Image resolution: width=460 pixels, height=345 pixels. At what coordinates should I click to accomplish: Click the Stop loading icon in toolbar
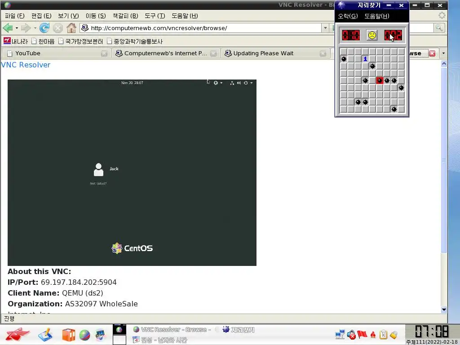[x=58, y=28]
